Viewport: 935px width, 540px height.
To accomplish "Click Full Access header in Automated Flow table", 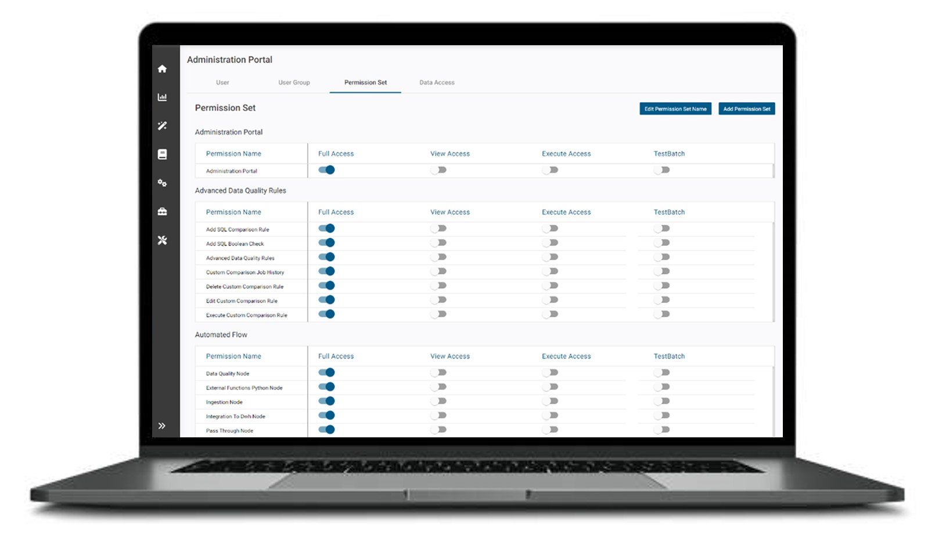I will click(x=336, y=356).
